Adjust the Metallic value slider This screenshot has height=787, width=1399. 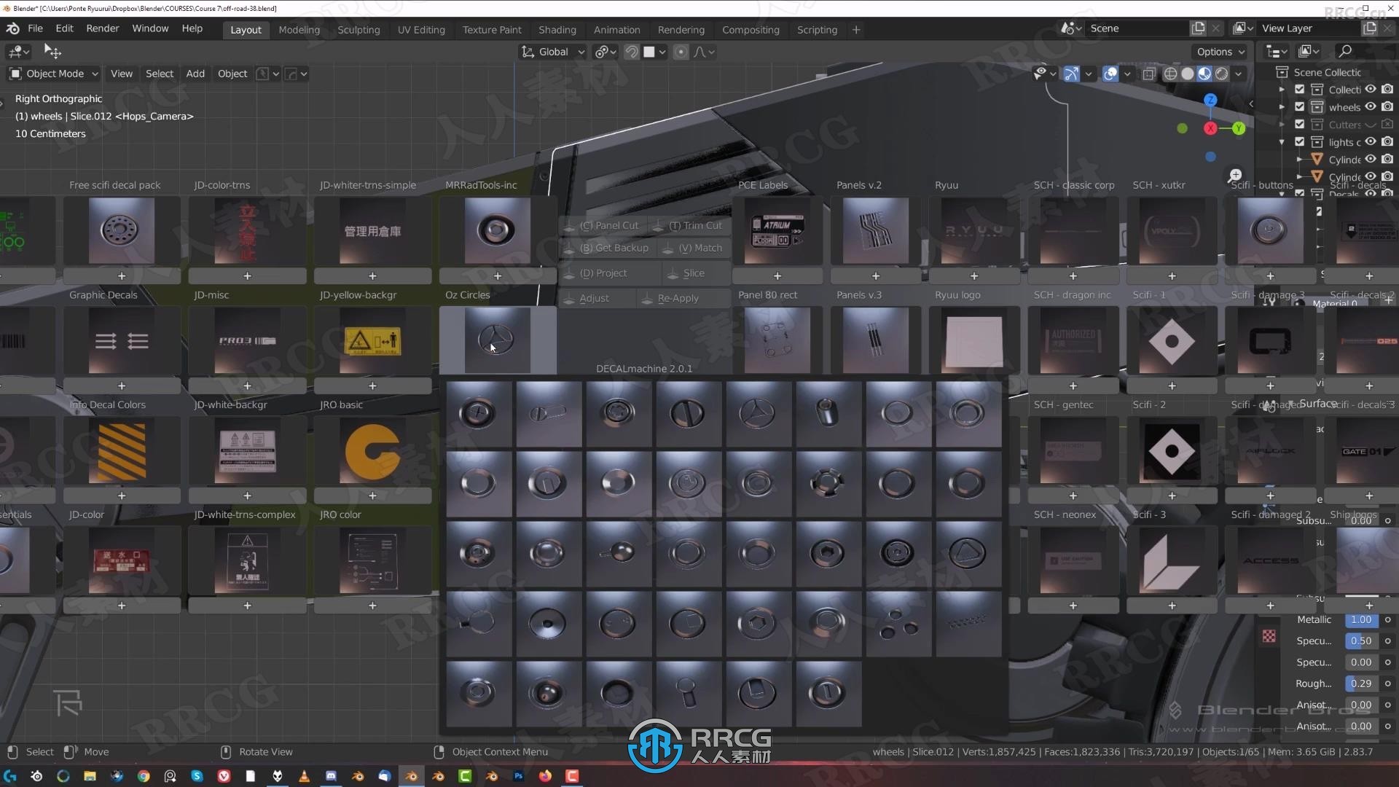coord(1361,619)
